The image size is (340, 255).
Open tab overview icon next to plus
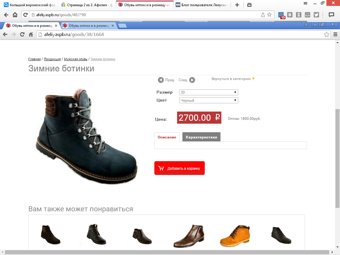coord(249,5)
